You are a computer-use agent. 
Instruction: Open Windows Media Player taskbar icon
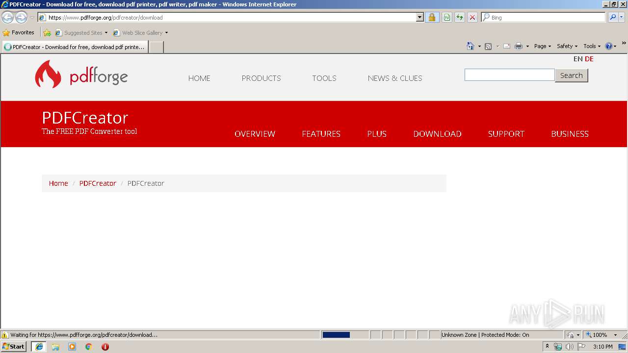(x=72, y=347)
